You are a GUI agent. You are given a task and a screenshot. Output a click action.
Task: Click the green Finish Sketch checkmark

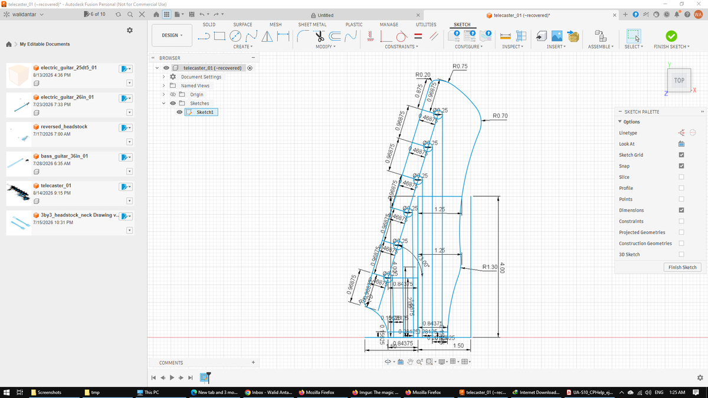pyautogui.click(x=671, y=36)
